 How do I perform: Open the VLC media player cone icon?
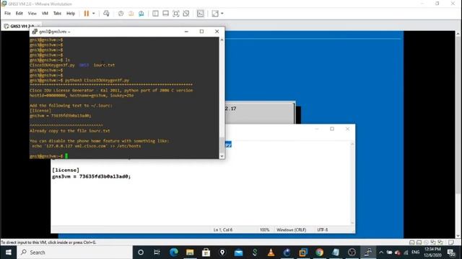(271, 253)
